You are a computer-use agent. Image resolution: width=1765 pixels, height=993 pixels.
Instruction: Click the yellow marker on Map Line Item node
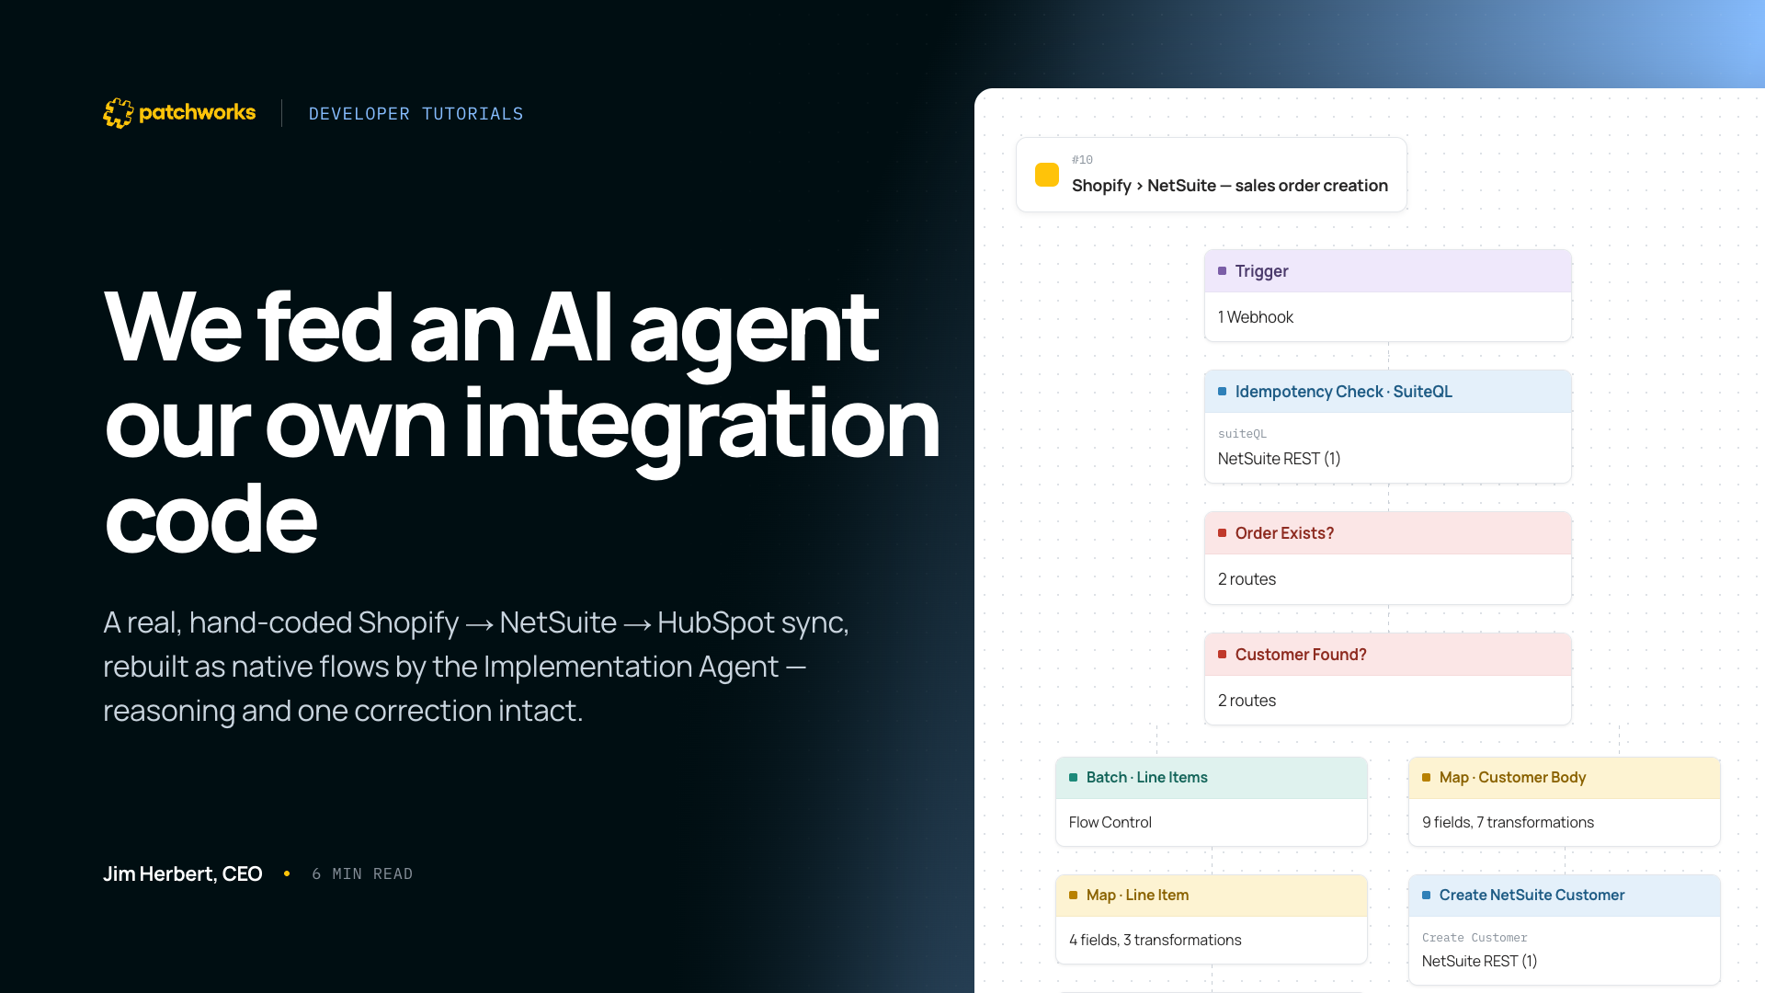point(1074,896)
